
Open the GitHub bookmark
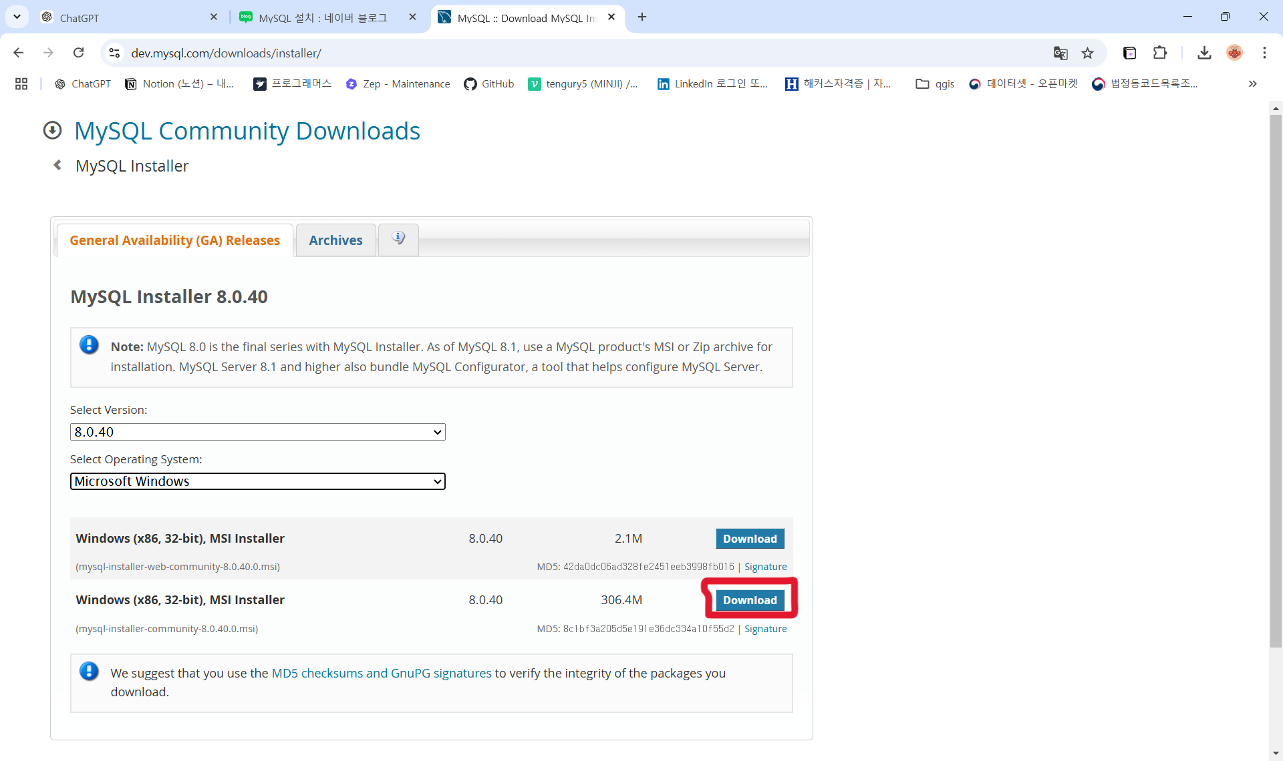tap(489, 83)
